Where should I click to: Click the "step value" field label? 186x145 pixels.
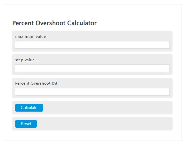[x=25, y=60]
